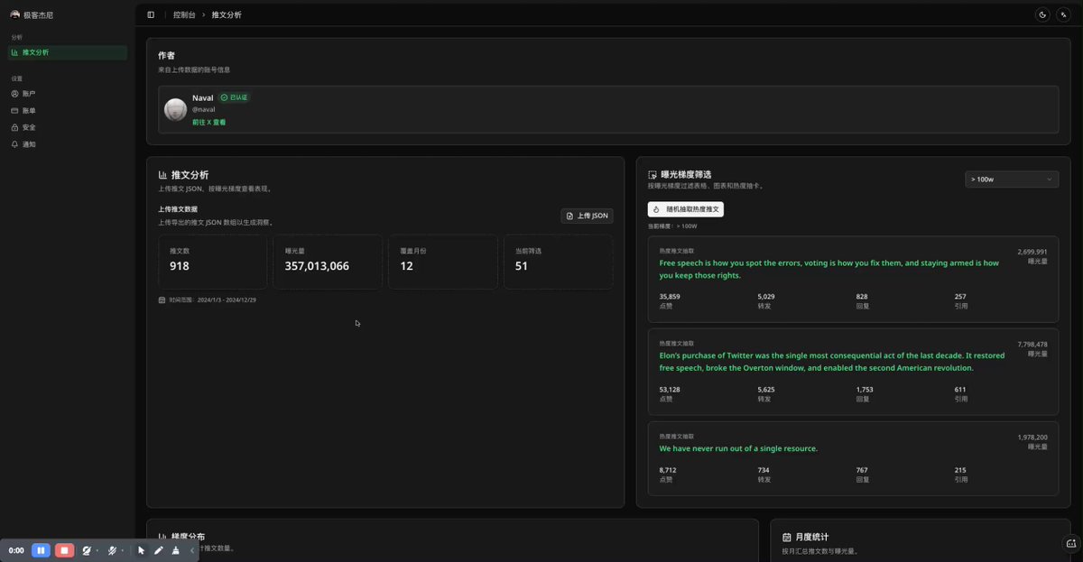This screenshot has height=562, width=1083.
Task: Open 推文分析 in the sidebar
Action: point(68,52)
